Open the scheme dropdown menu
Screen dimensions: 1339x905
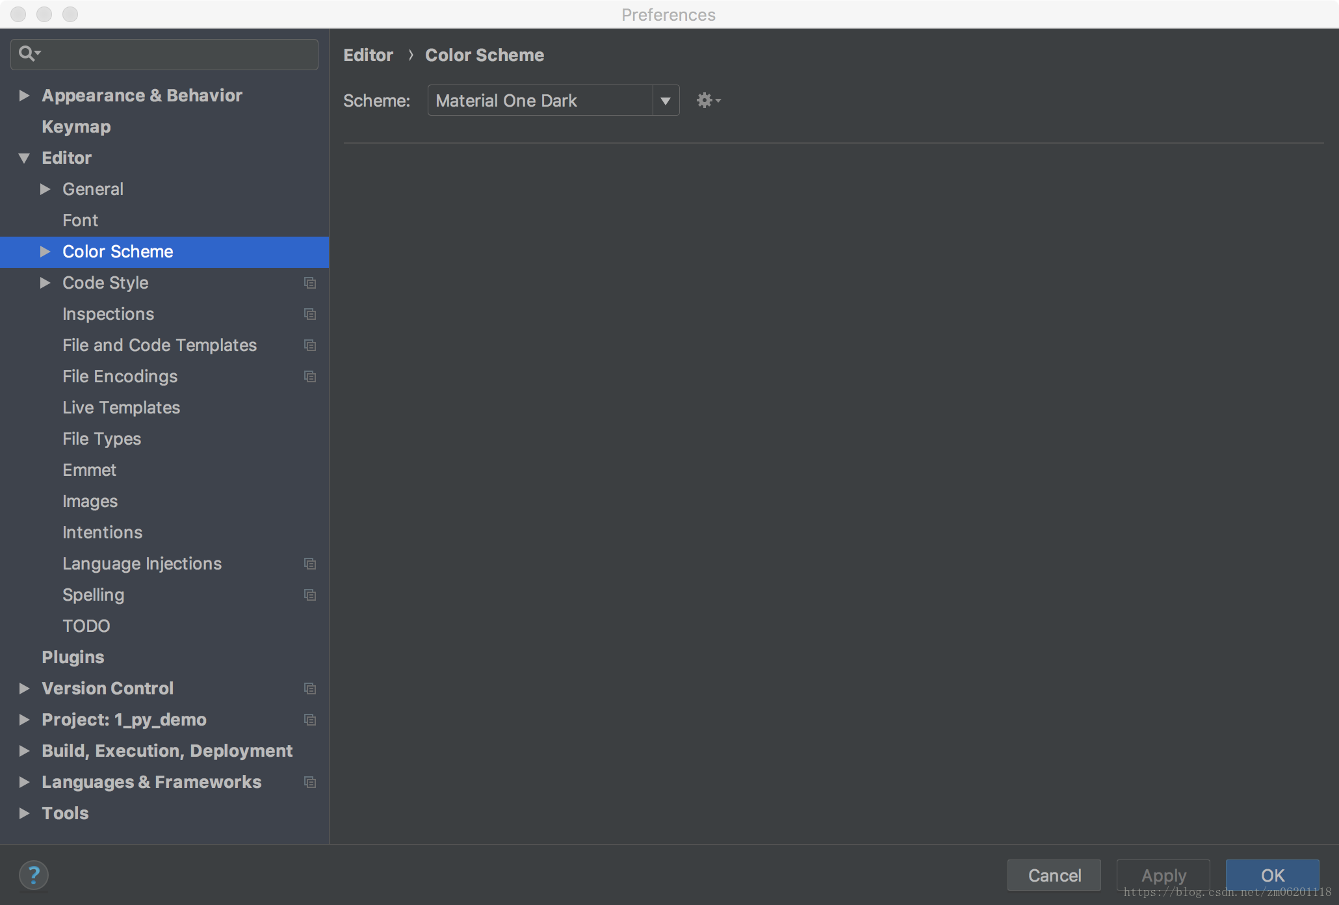[666, 100]
